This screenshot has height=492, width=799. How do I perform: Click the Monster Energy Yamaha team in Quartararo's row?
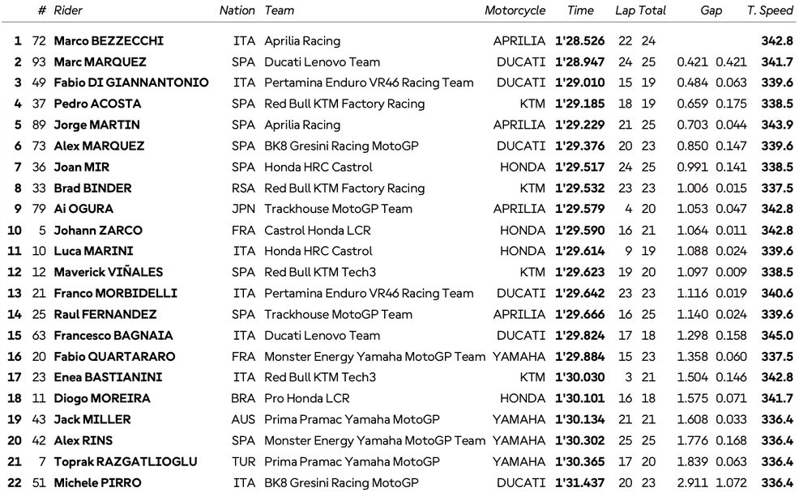click(374, 356)
